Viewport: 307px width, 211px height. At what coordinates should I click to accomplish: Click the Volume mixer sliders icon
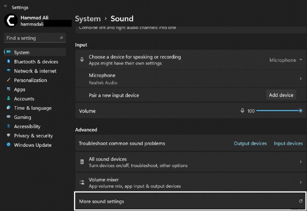pos(82,183)
